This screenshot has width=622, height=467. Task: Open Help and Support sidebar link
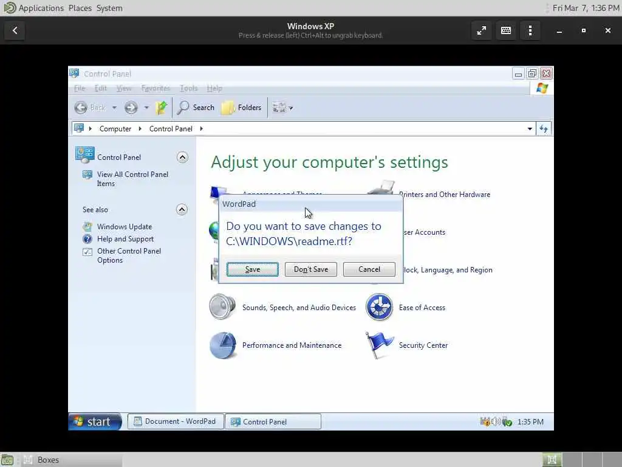pos(125,239)
